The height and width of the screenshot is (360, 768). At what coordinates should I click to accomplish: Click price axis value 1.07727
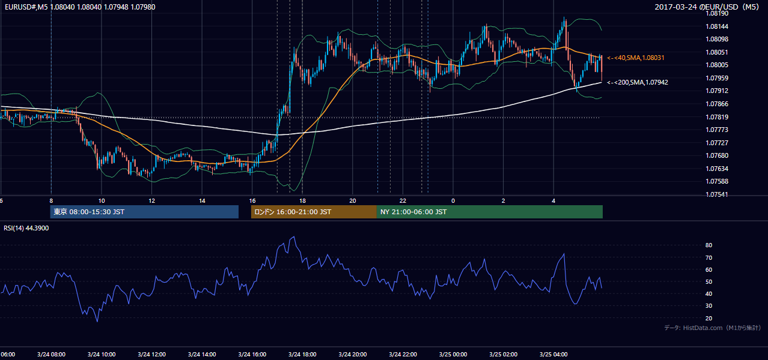point(717,143)
